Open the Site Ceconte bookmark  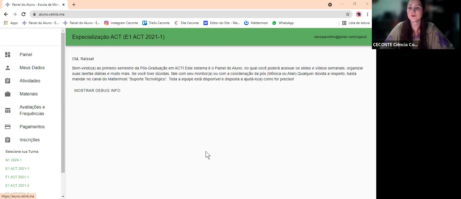coord(187,23)
